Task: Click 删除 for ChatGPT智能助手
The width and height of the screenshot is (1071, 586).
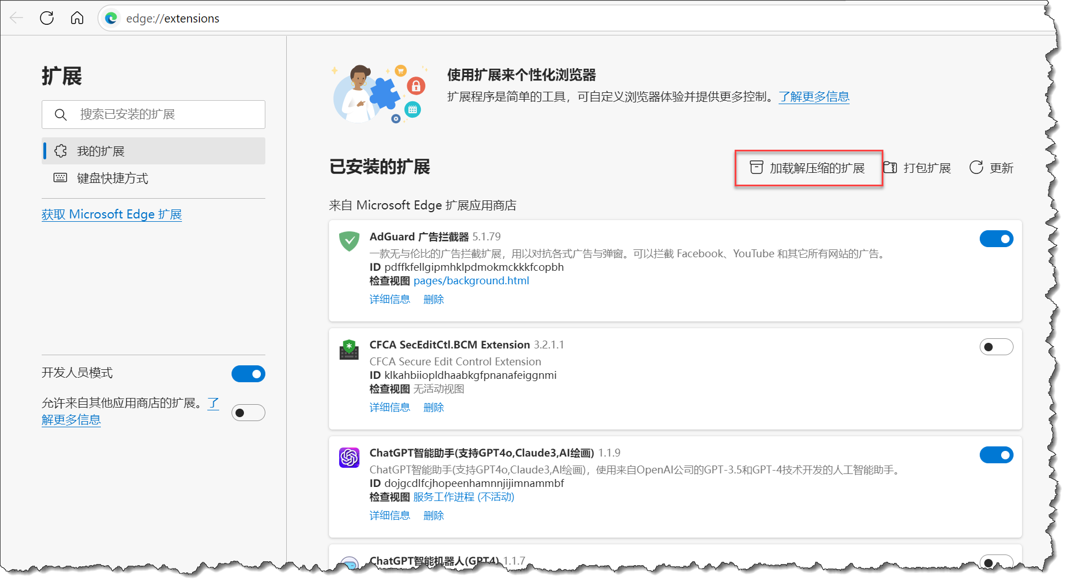Action: pyautogui.click(x=434, y=516)
